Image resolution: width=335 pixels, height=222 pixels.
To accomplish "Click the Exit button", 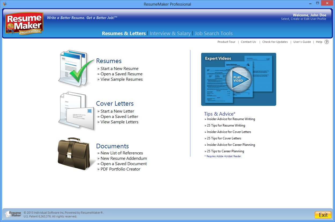I will pos(323,215).
